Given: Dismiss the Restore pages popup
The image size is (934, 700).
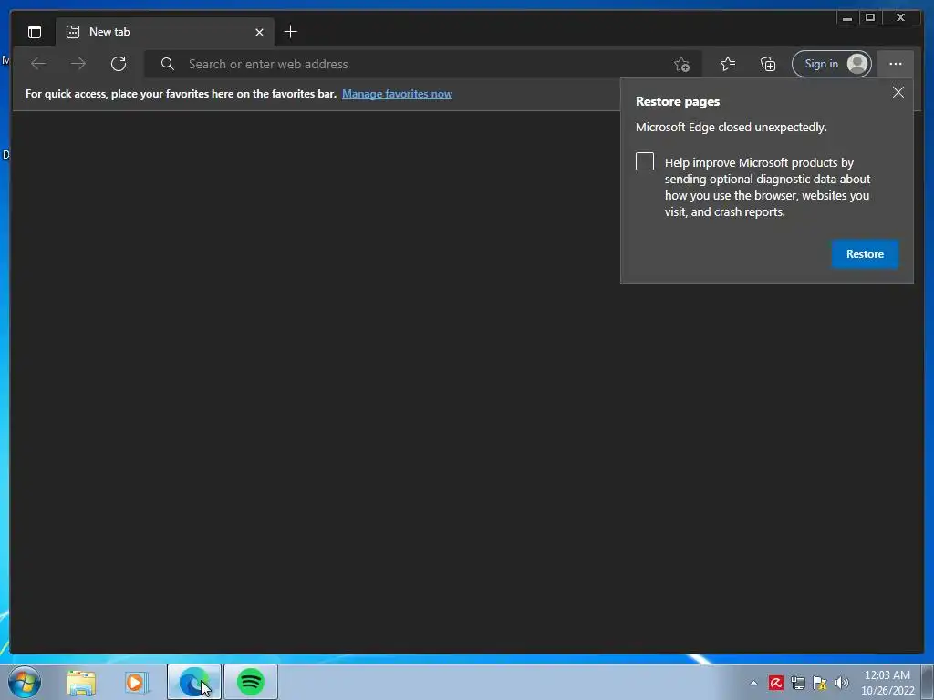Looking at the screenshot, I should click(x=898, y=92).
